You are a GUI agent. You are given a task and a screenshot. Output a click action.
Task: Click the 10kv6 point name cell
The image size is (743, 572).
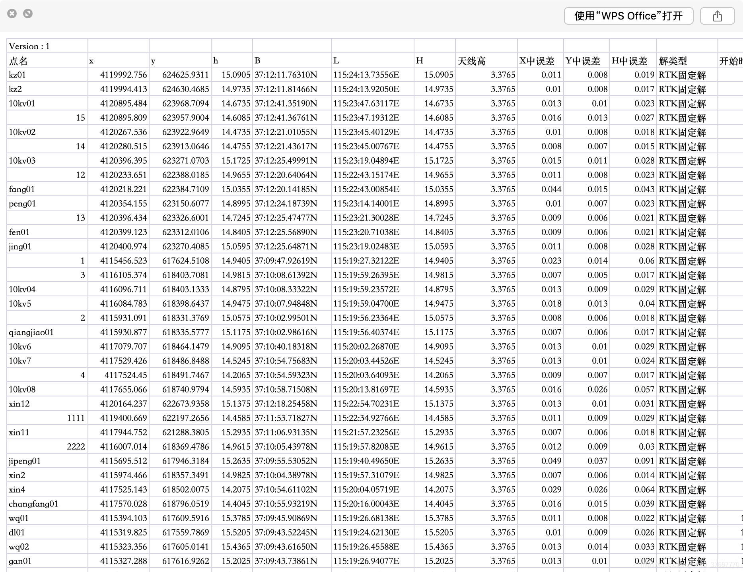pyautogui.click(x=47, y=346)
